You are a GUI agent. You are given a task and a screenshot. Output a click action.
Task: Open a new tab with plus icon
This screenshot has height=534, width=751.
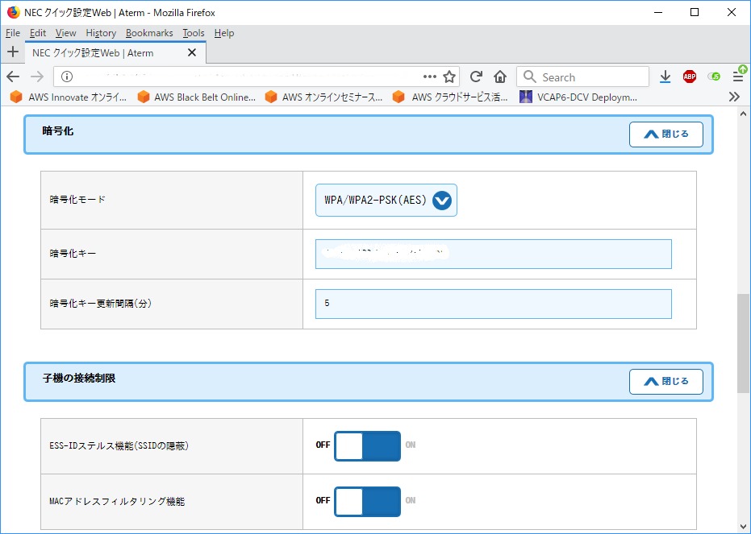pos(12,52)
